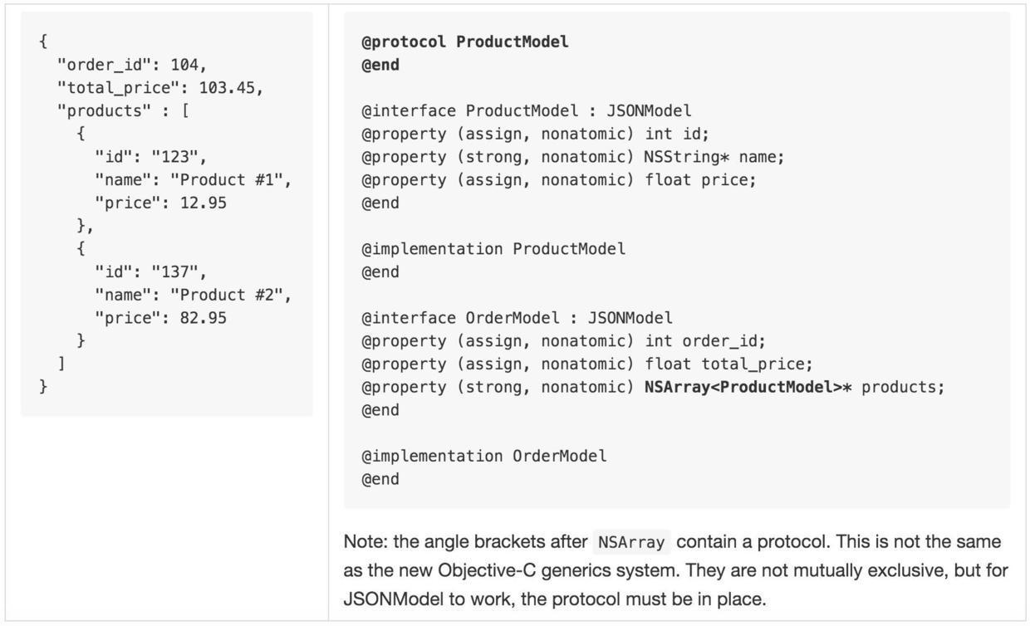Click the 12.95 price value
The image size is (1030, 626).
pyautogui.click(x=203, y=203)
